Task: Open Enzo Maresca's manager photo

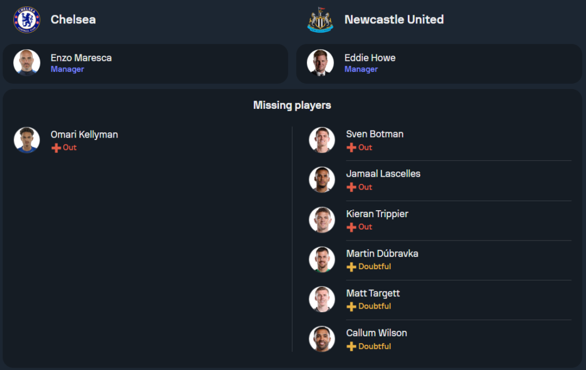Action: click(x=27, y=63)
